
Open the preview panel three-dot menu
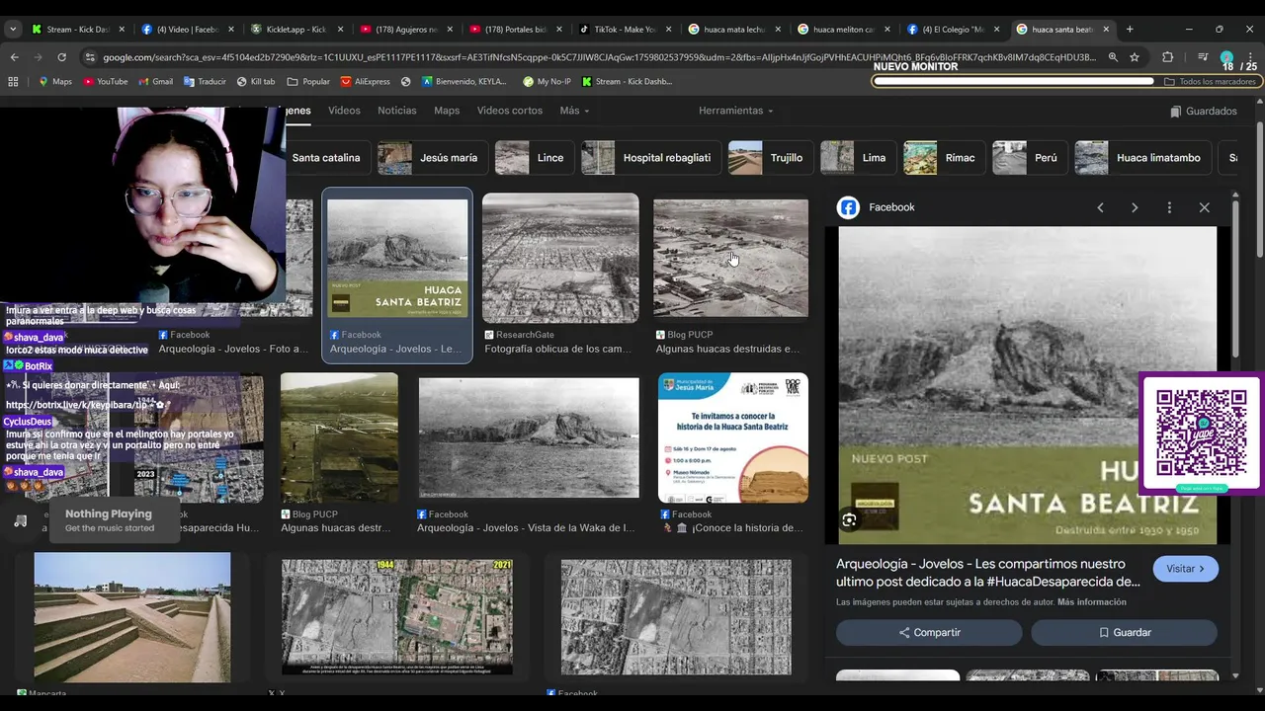[1169, 207]
